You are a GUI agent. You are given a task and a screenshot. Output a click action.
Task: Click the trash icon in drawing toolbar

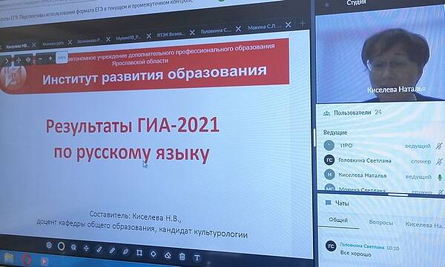pyautogui.click(x=182, y=256)
